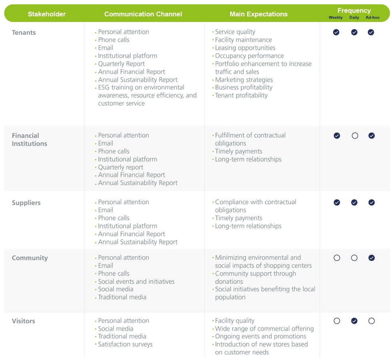Uncheck the Tenants Ad-hoc frequency circle
The width and height of the screenshot is (391, 364).
click(x=371, y=32)
